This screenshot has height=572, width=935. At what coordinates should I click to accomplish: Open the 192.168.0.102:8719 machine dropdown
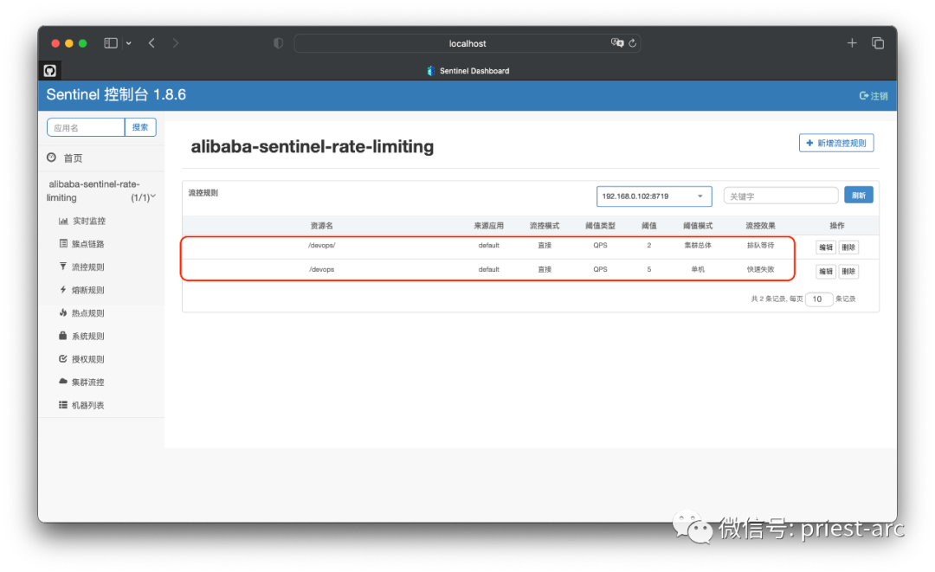[654, 196]
